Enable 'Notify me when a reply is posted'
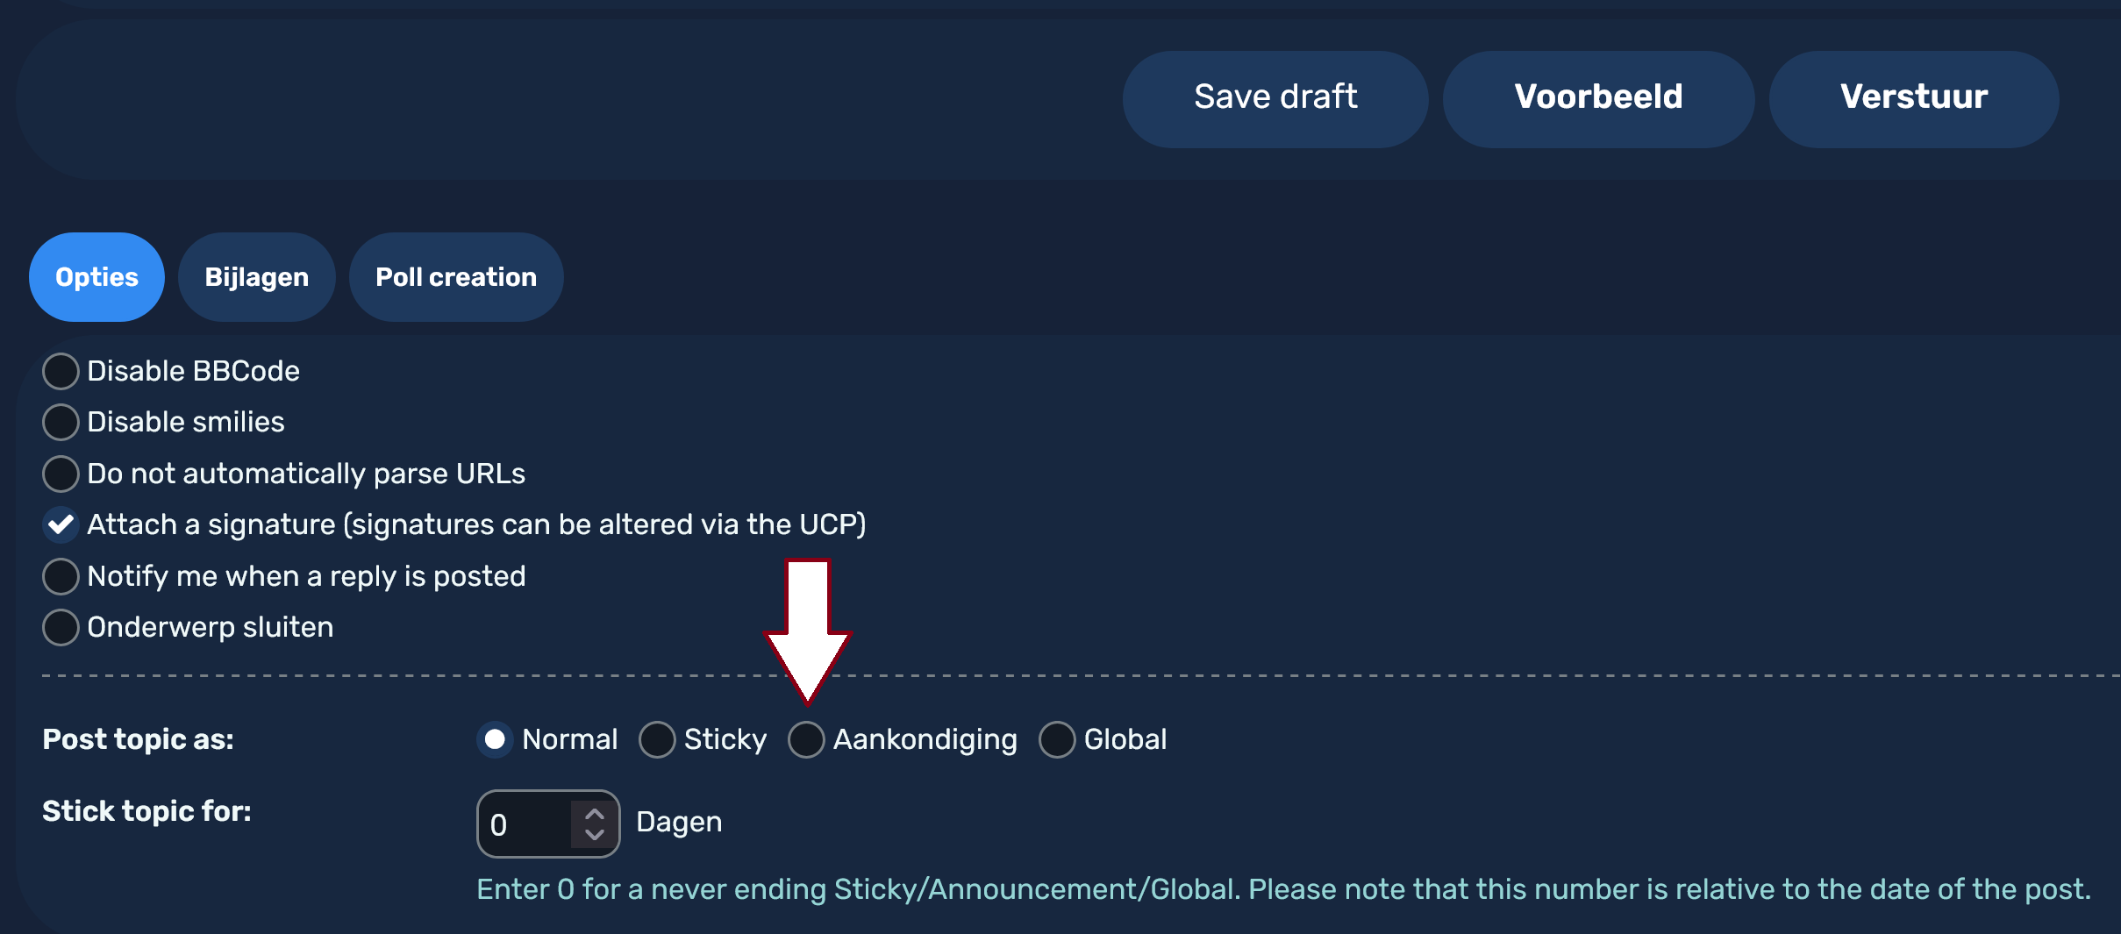Image resolution: width=2121 pixels, height=934 pixels. [60, 576]
